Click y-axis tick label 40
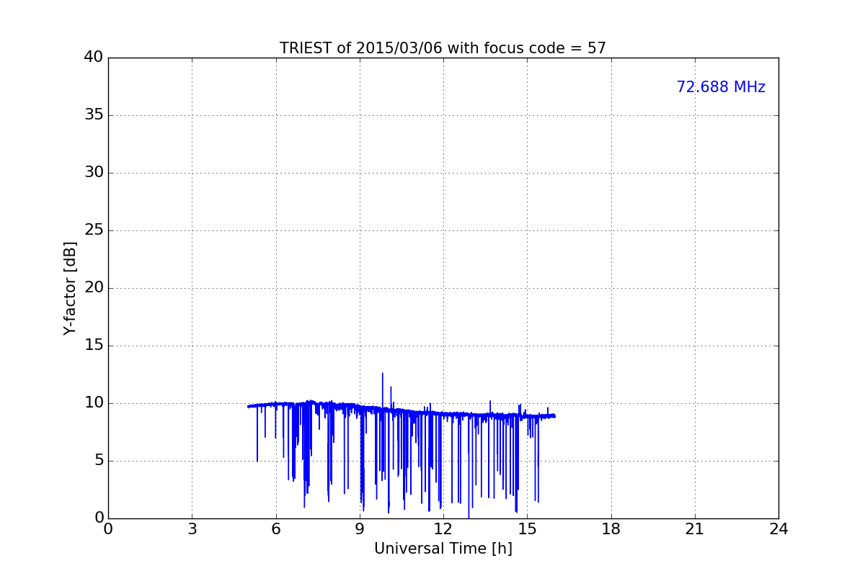Image resolution: width=865 pixels, height=576 pixels. (94, 58)
